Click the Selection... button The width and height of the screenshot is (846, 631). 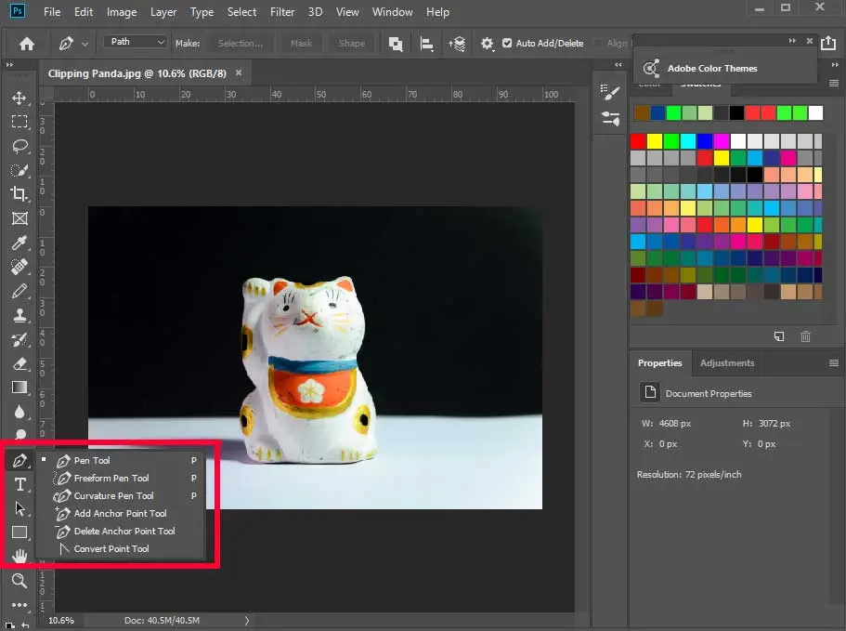pyautogui.click(x=241, y=43)
